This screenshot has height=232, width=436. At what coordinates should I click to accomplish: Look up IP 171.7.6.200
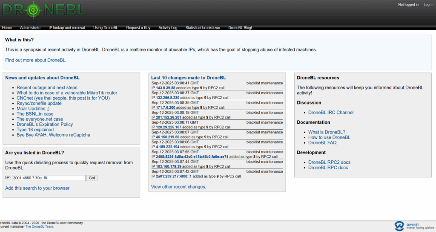(166, 107)
